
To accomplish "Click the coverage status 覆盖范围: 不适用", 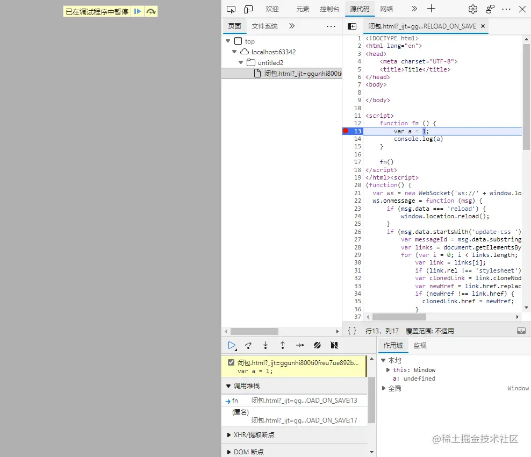I will [430, 331].
